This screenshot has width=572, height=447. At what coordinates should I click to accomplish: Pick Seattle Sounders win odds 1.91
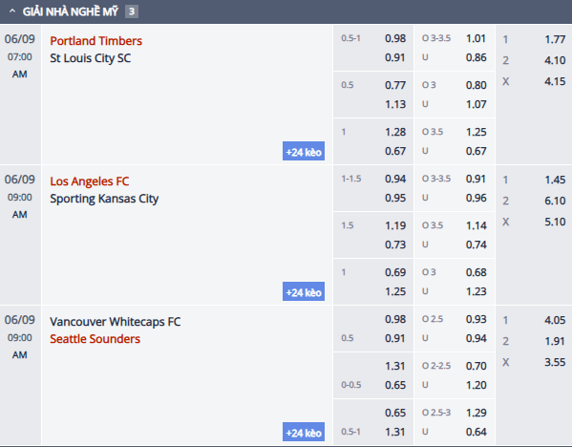555,341
